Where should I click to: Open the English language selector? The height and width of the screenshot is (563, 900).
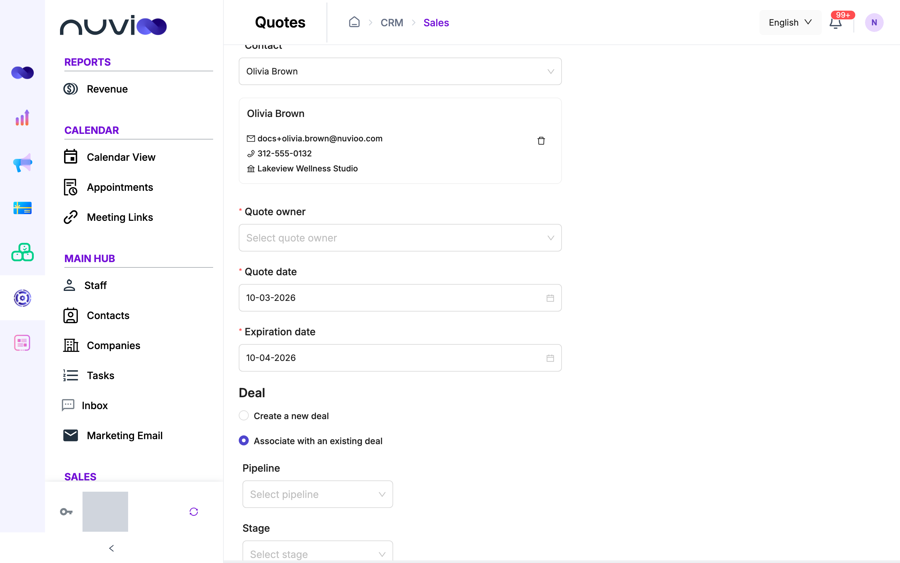point(790,23)
